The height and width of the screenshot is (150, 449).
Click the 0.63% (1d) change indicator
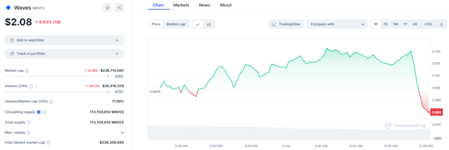(48, 22)
